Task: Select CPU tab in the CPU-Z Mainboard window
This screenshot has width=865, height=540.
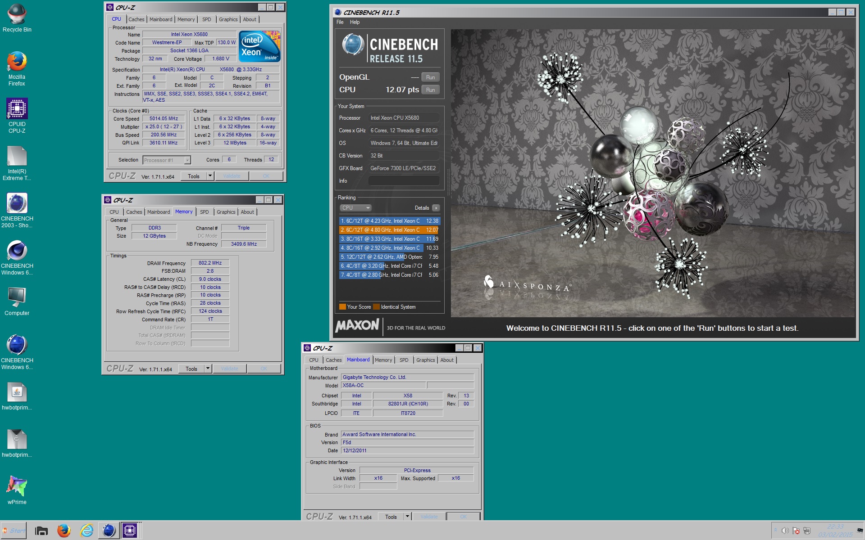Action: (314, 360)
